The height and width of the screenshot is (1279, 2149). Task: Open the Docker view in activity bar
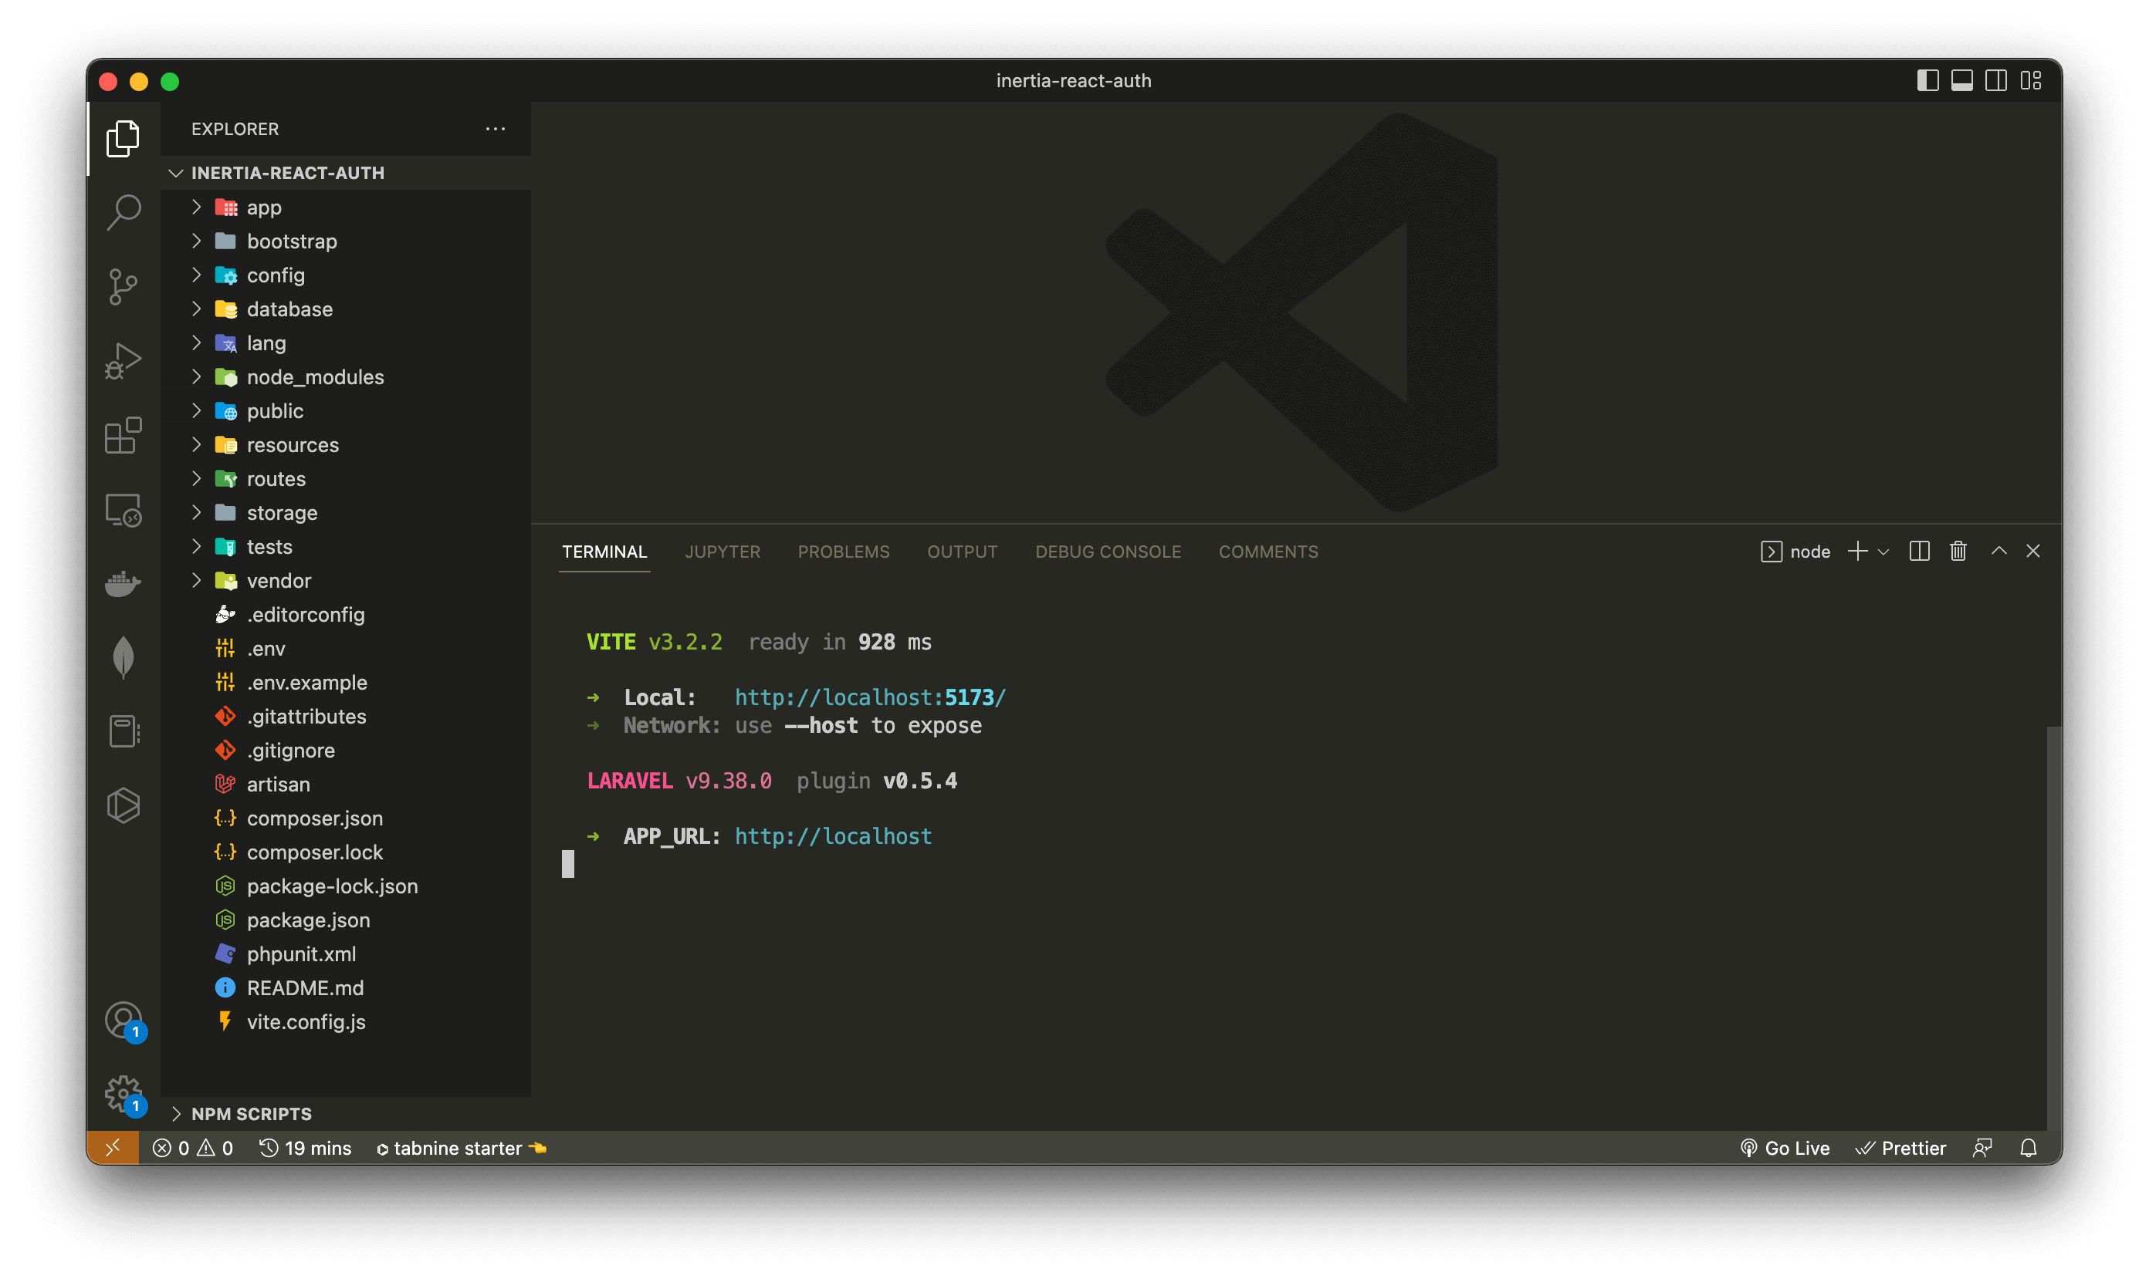[124, 583]
